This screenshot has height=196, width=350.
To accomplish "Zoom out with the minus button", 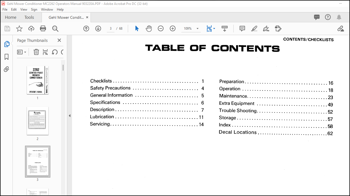I will [161, 29].
